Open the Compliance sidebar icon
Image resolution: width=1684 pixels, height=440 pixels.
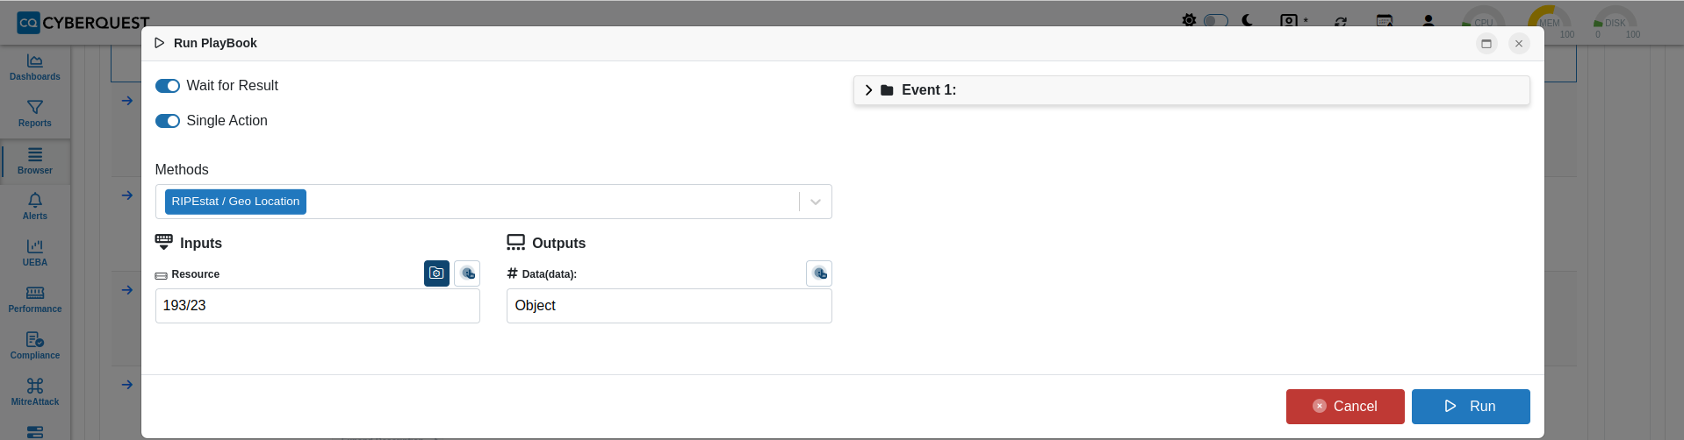35,346
